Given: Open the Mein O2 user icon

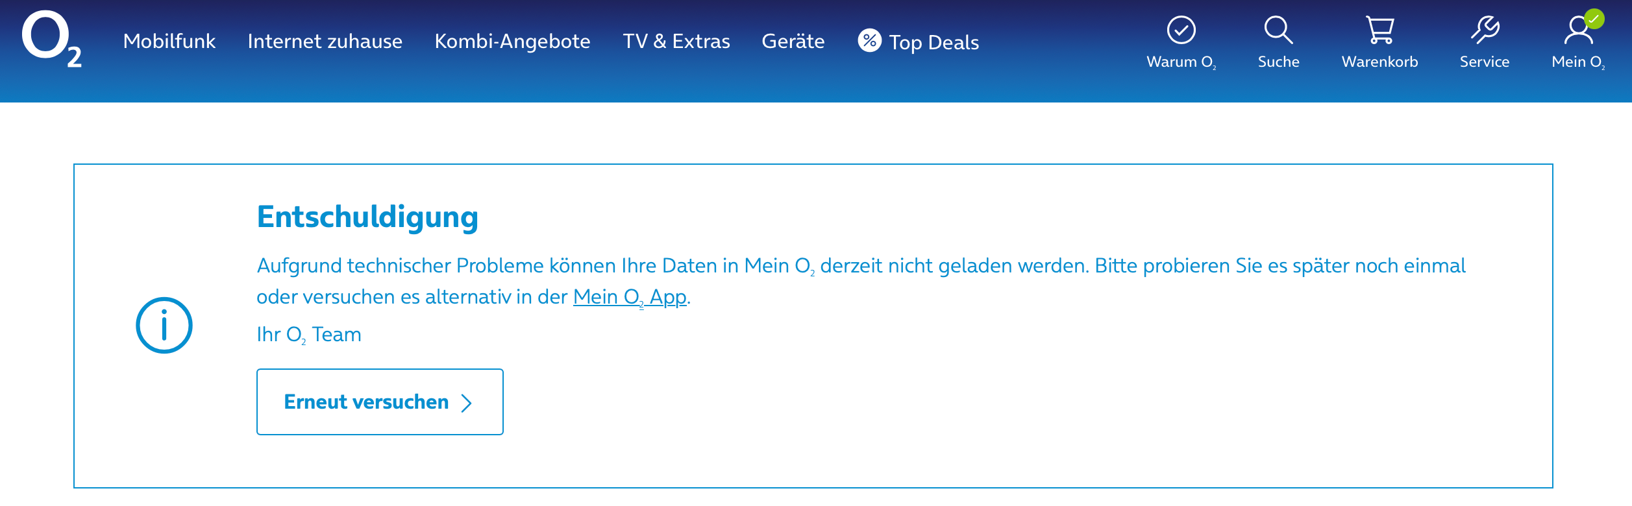Looking at the screenshot, I should 1577,31.
